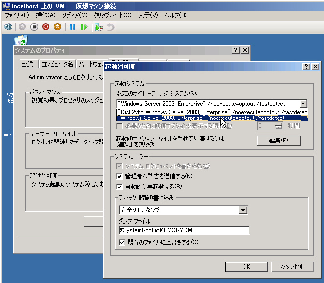324x283 pixels.
Task: Click the help ? button in 起動と回復 dialog
Action: [x=306, y=67]
